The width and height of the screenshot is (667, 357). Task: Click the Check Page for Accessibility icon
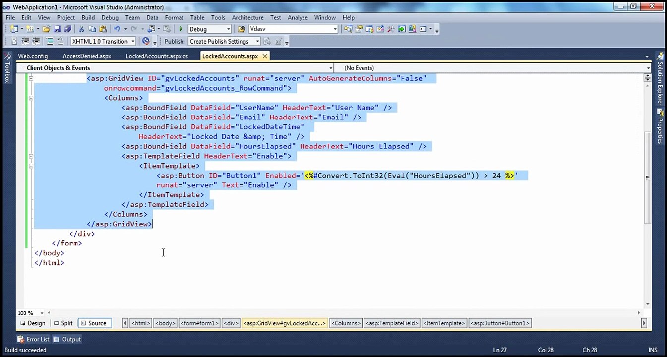click(x=146, y=41)
